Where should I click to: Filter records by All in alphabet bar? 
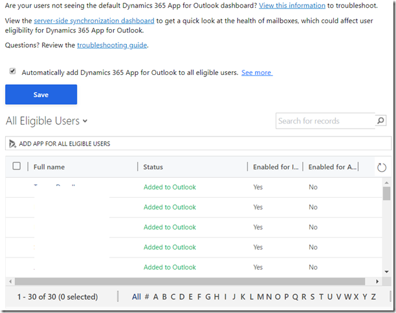(x=137, y=297)
